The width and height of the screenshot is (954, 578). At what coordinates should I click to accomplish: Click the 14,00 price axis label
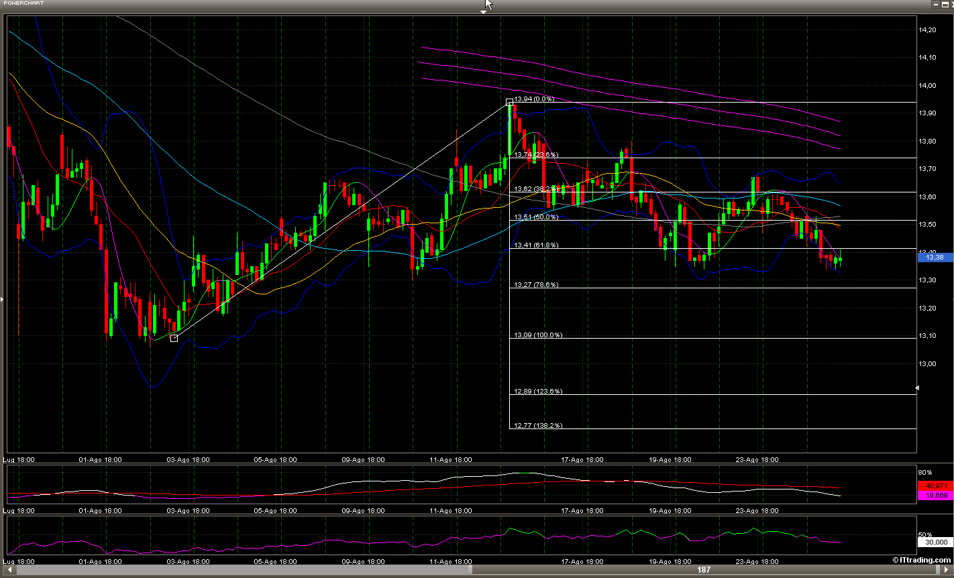(x=927, y=85)
